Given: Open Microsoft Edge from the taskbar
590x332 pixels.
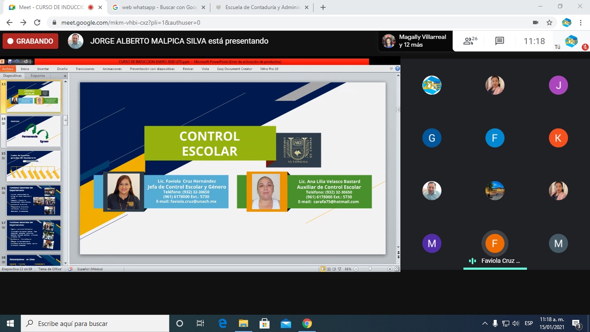Looking at the screenshot, I should [222, 323].
